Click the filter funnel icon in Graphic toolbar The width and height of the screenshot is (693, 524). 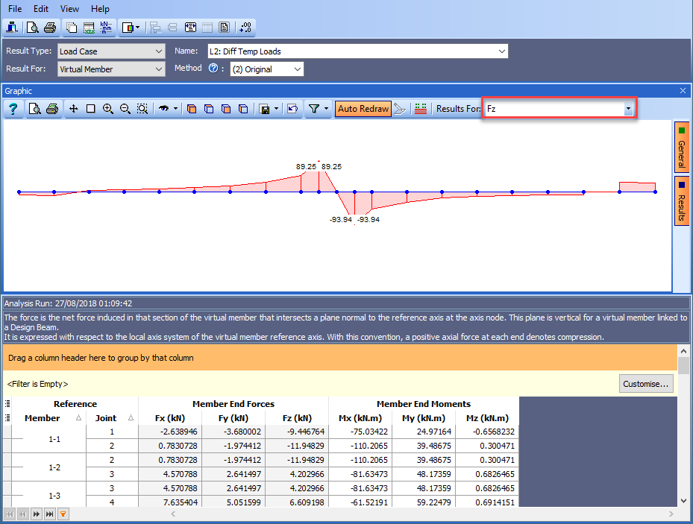[314, 109]
